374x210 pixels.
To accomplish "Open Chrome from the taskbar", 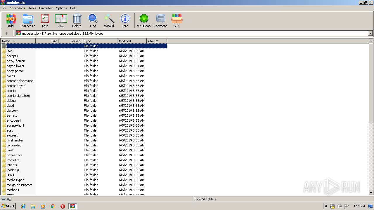I will coord(53,206).
